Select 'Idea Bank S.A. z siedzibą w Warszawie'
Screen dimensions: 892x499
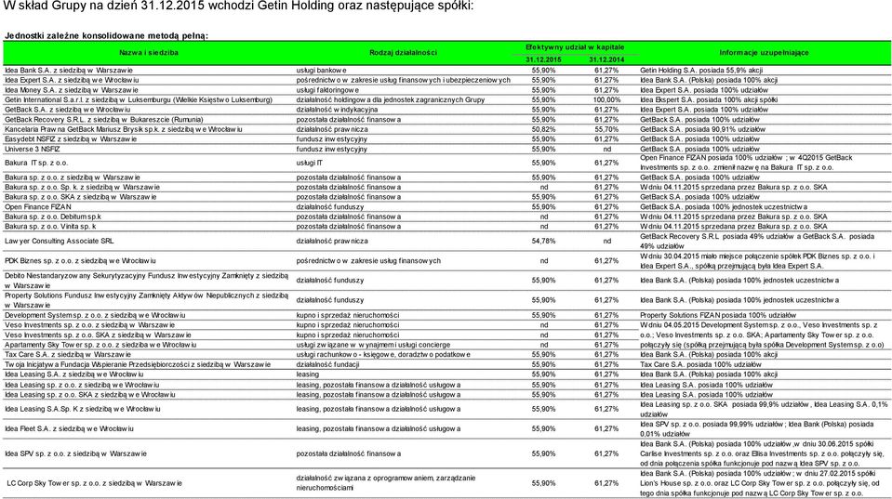tap(69, 71)
